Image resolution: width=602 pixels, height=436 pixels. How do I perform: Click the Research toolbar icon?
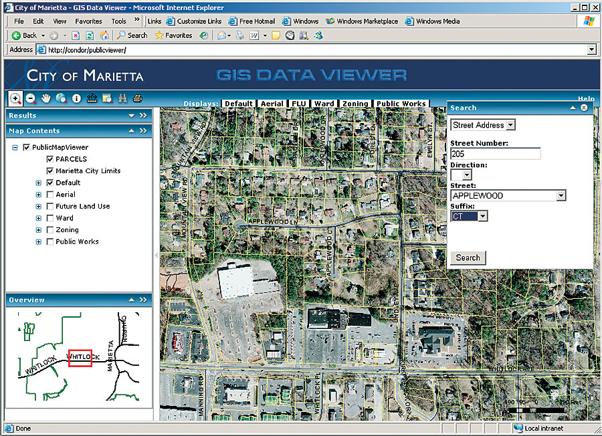click(x=304, y=35)
